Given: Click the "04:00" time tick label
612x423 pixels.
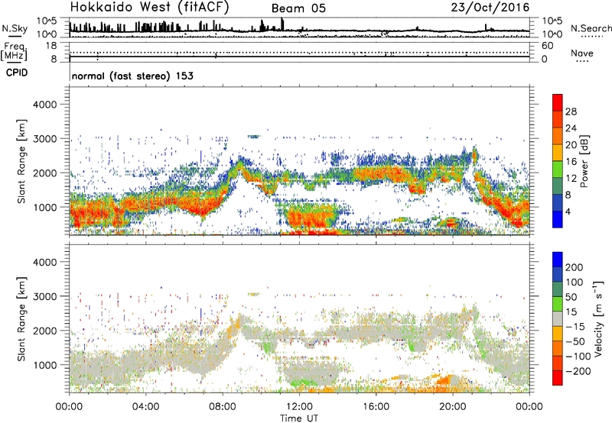Looking at the screenshot, I should [145, 407].
